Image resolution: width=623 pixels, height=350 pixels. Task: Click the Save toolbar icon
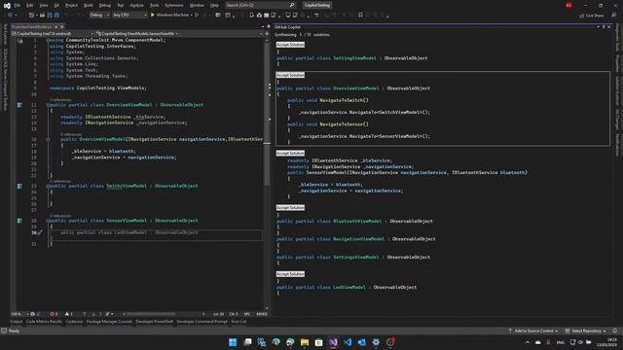tap(50, 16)
